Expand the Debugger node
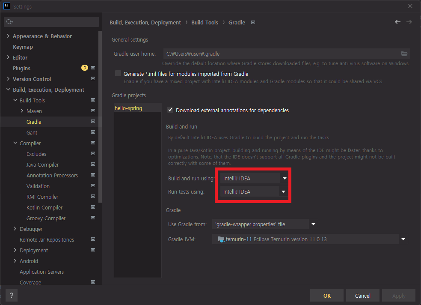 [x=15, y=229]
